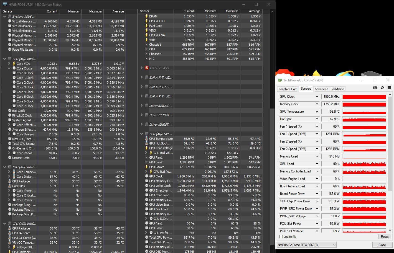
Task: Click the PCH Core lightning icon
Action: pyautogui.click(x=147, y=26)
